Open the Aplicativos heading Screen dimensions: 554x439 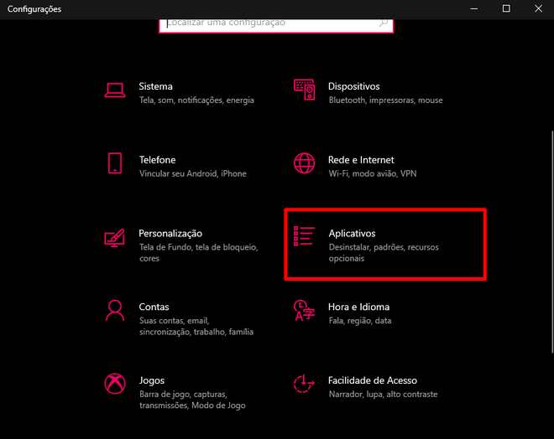tap(352, 234)
